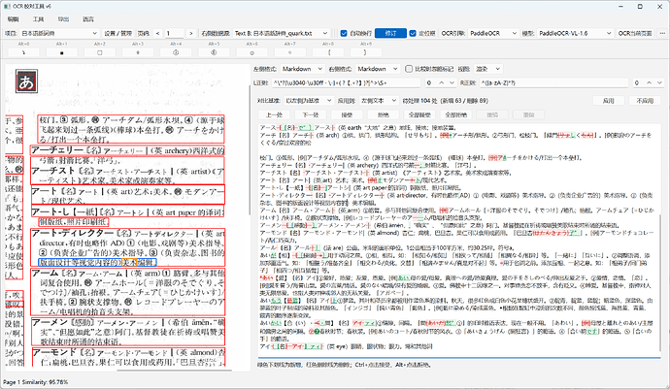Click the 全部拒绝 reject all button
The height and width of the screenshot is (389, 670).
click(456, 114)
